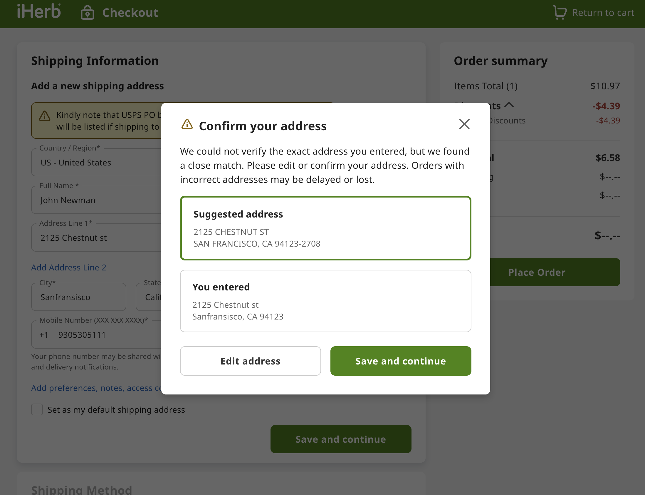Click the iHerb logo
Screen dimensions: 645x495
point(38,12)
